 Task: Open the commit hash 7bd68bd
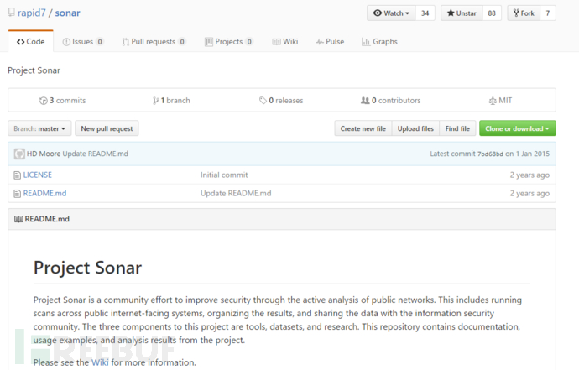pyautogui.click(x=490, y=154)
